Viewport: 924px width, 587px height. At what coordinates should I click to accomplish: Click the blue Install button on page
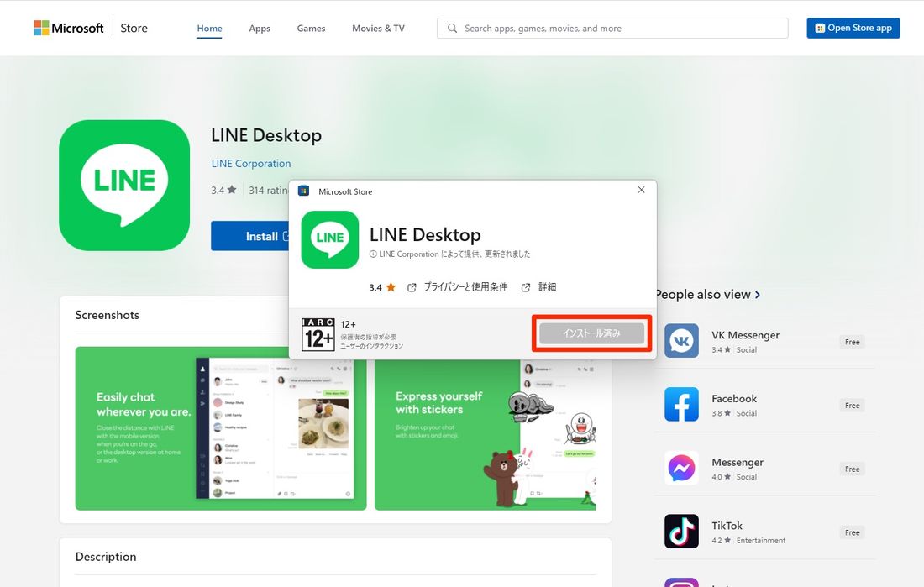(x=250, y=236)
